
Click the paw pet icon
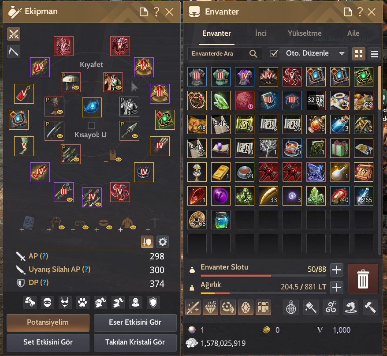[x=82, y=302]
